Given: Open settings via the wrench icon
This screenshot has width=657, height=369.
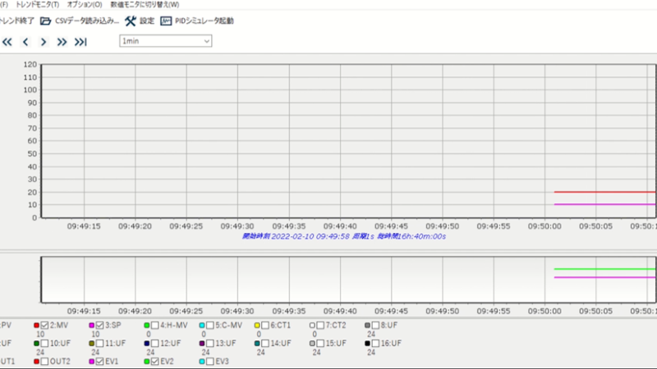Looking at the screenshot, I should point(130,20).
